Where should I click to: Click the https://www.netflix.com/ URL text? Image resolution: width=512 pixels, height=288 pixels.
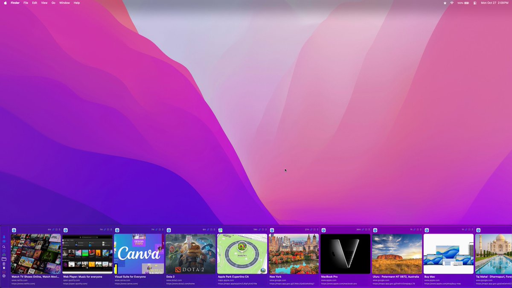coord(23,284)
